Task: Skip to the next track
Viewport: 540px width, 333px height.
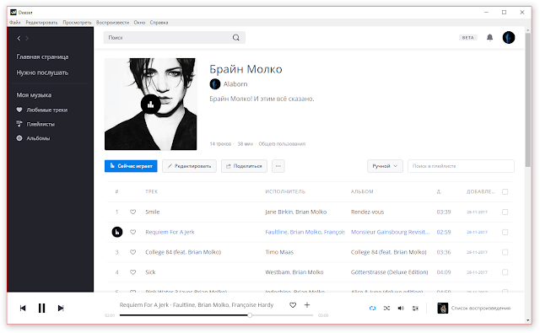Action: coord(61,308)
